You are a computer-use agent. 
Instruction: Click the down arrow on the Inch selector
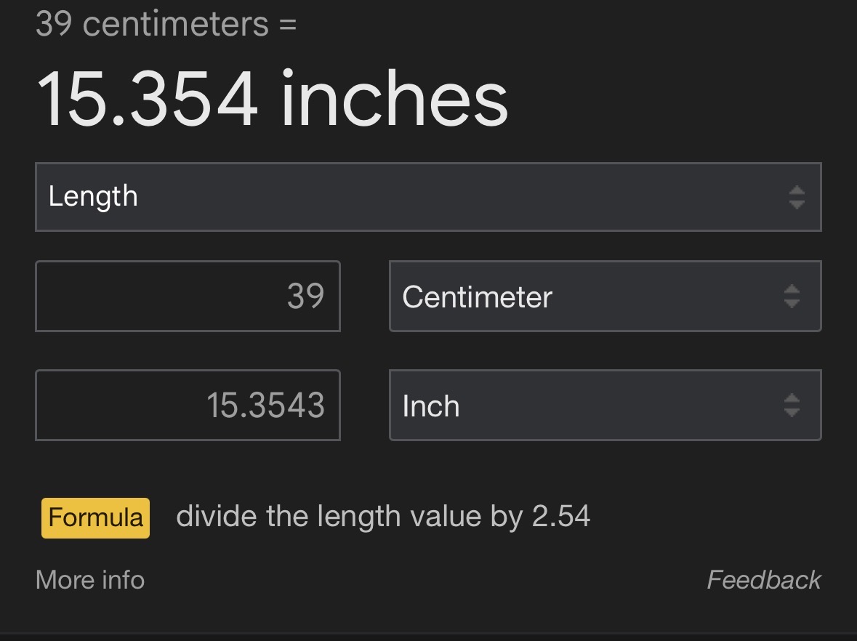[x=792, y=411]
